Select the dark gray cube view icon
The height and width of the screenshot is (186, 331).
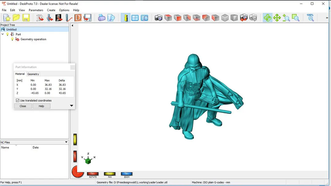click(234, 18)
